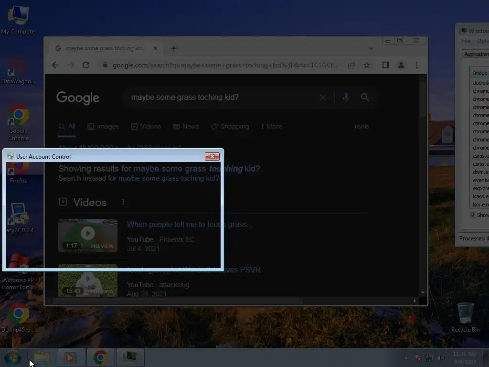This screenshot has height=367, width=489.
Task: Bookmark this page with the star icon
Action: click(367, 65)
